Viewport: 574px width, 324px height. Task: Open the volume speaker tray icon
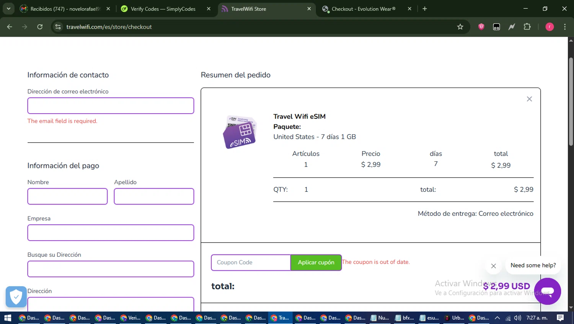[x=518, y=318]
